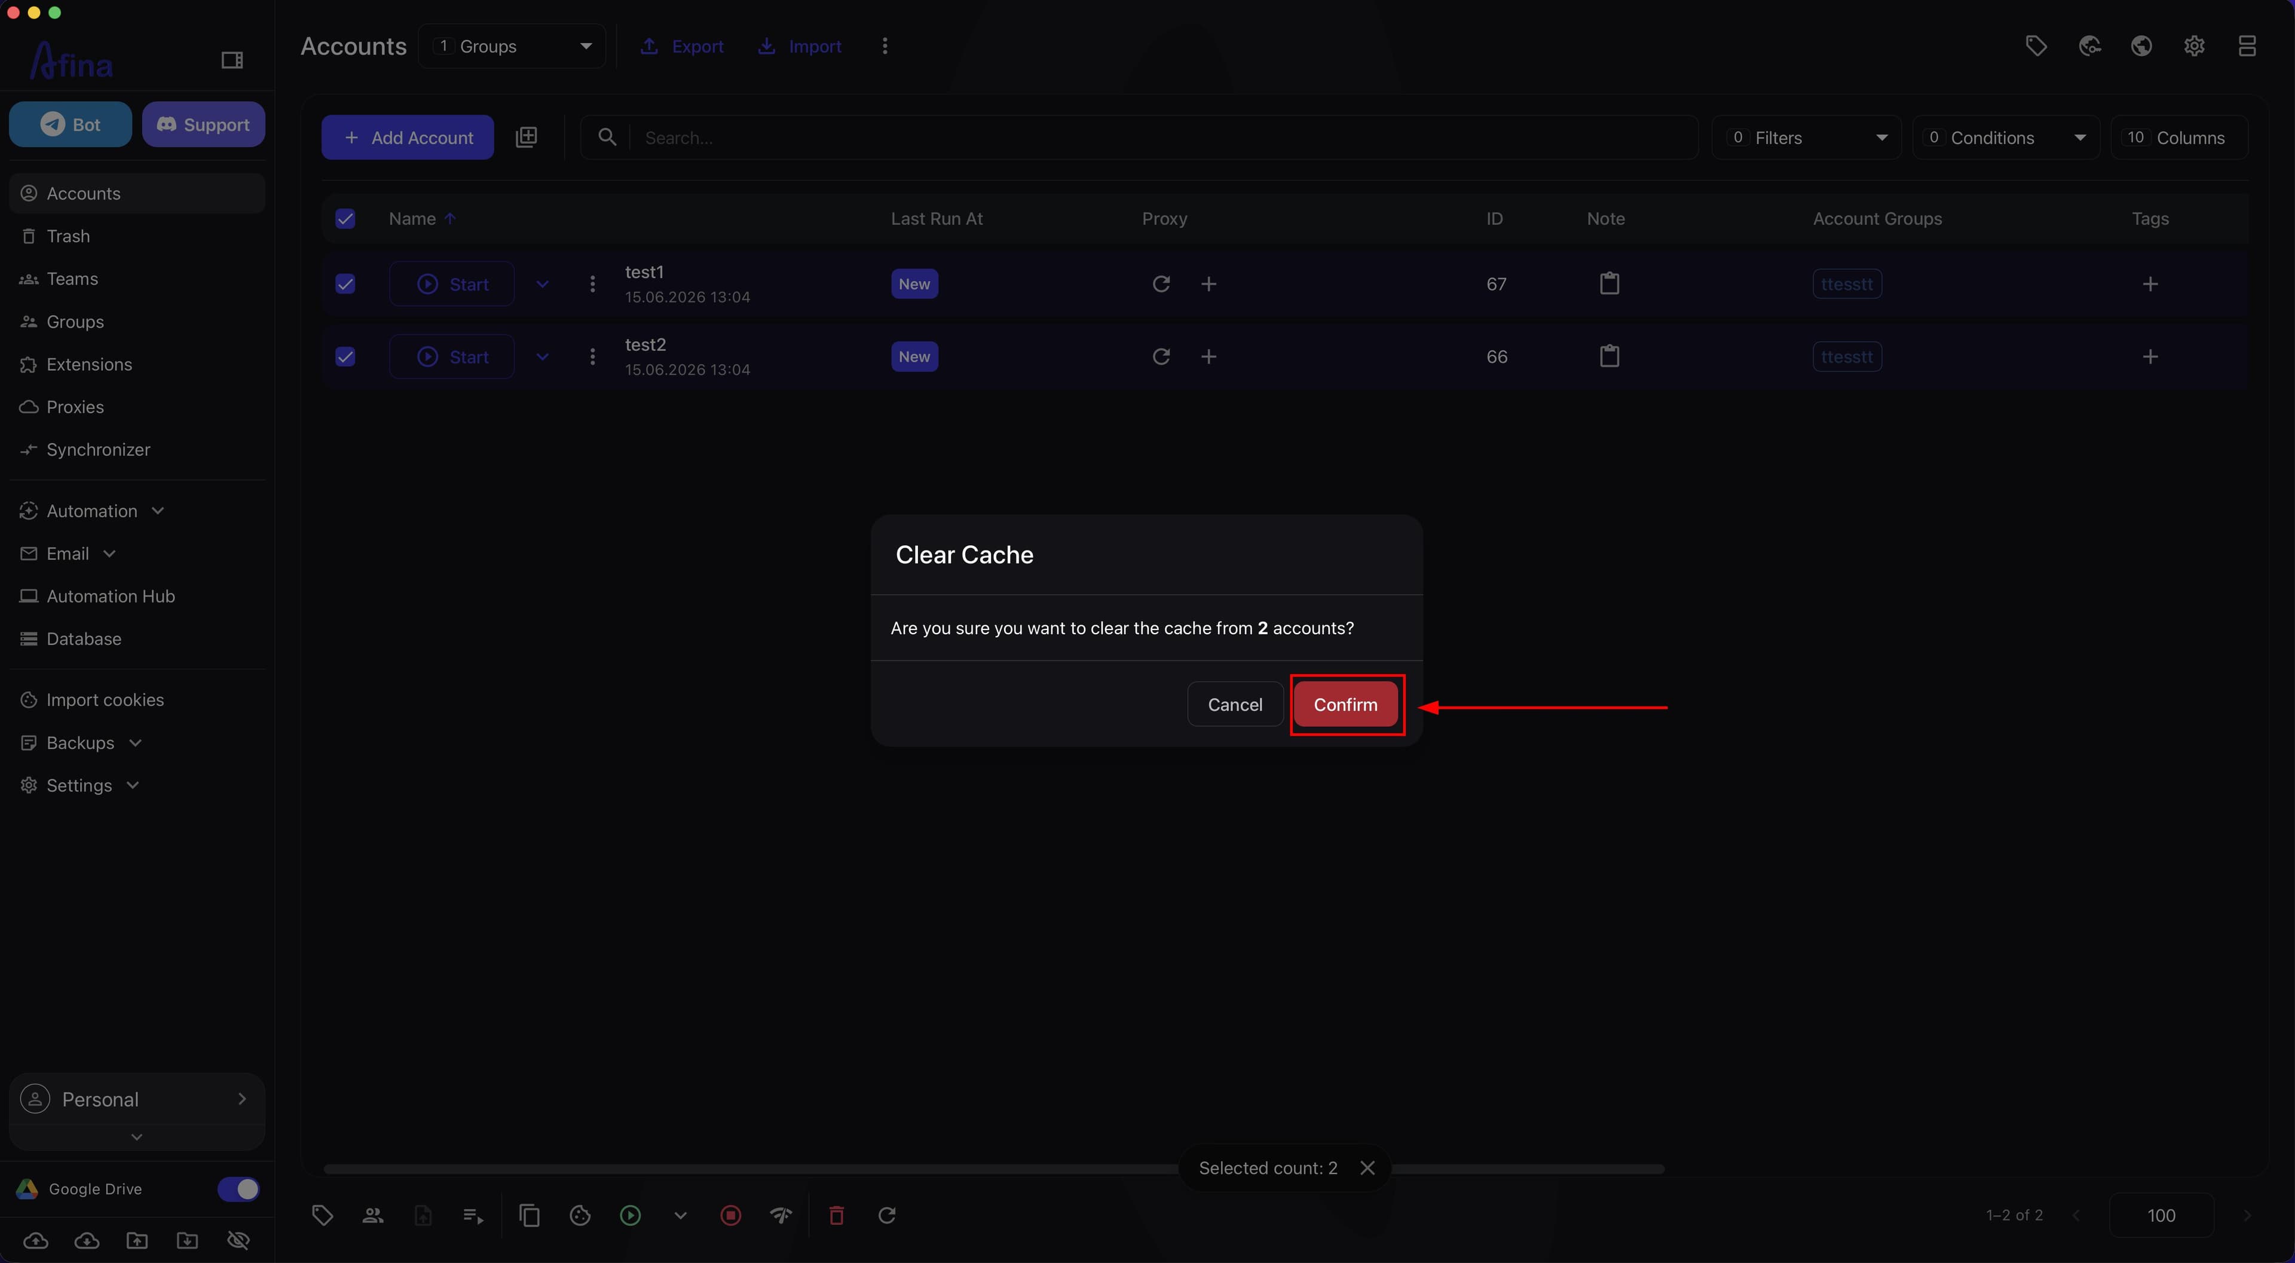Open three-dot menu for test2 row
This screenshot has height=1263, width=2295.
(x=592, y=356)
